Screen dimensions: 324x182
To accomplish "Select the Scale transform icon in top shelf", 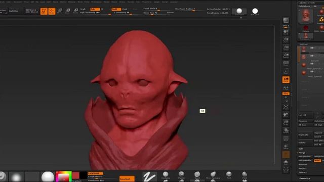I will [67, 11].
